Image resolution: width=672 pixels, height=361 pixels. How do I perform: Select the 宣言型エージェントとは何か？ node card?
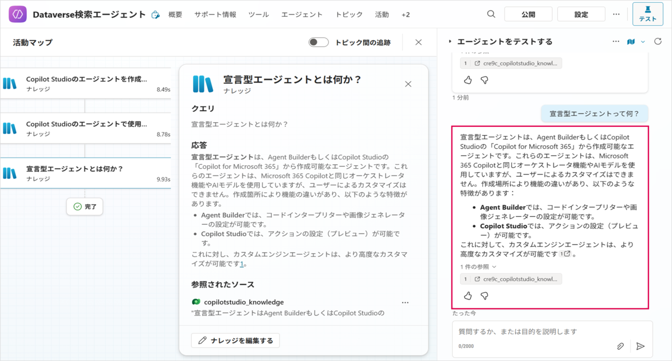(x=85, y=173)
